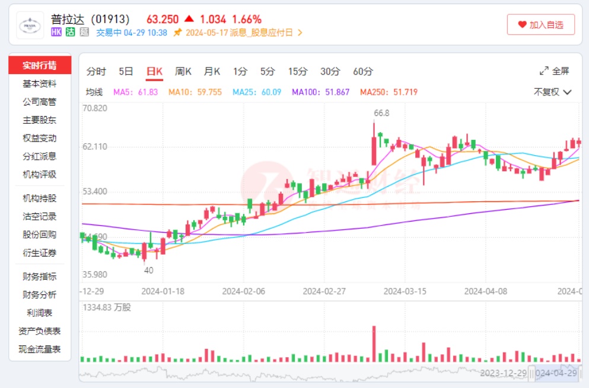Open 基本资料 in the sidebar
The width and height of the screenshot is (589, 388).
[x=40, y=84]
